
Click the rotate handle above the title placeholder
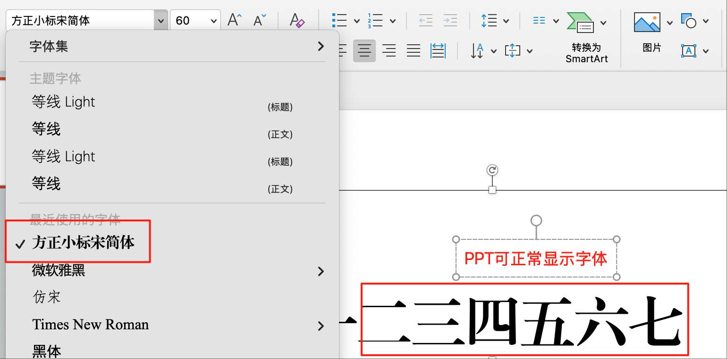[x=492, y=170]
